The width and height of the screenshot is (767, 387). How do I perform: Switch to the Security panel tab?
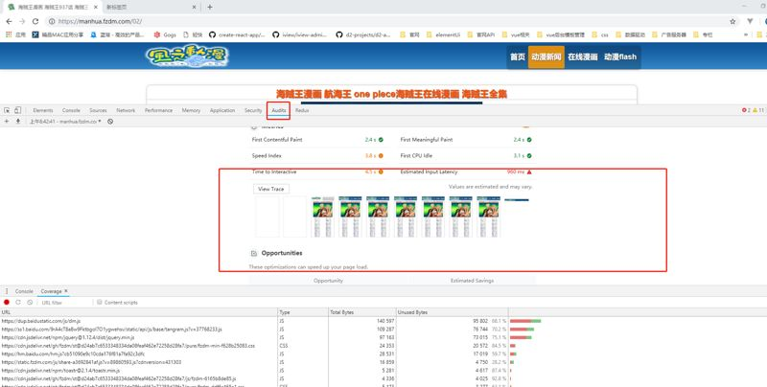click(x=253, y=110)
